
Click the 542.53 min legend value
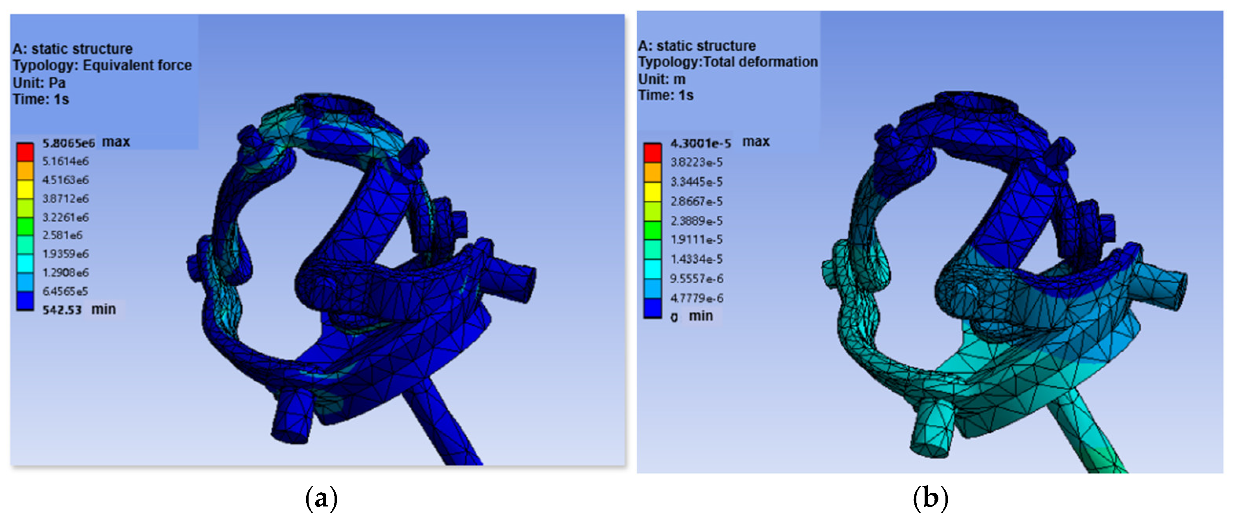click(x=62, y=310)
